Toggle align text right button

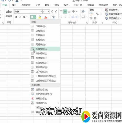pyautogui.click(x=69, y=17)
